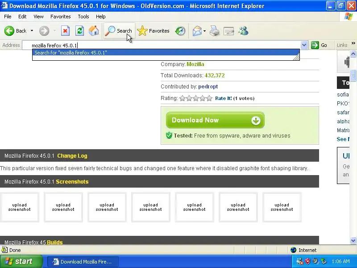This screenshot has width=357, height=268.
Task: Click scrollbar up arrow on page
Action: (x=353, y=54)
